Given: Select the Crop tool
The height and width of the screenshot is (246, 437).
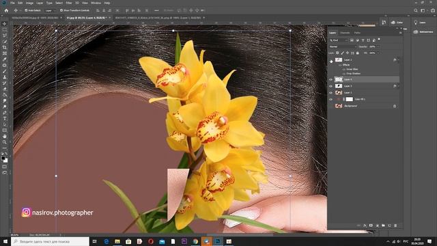Looking at the screenshot, I should 5,47.
